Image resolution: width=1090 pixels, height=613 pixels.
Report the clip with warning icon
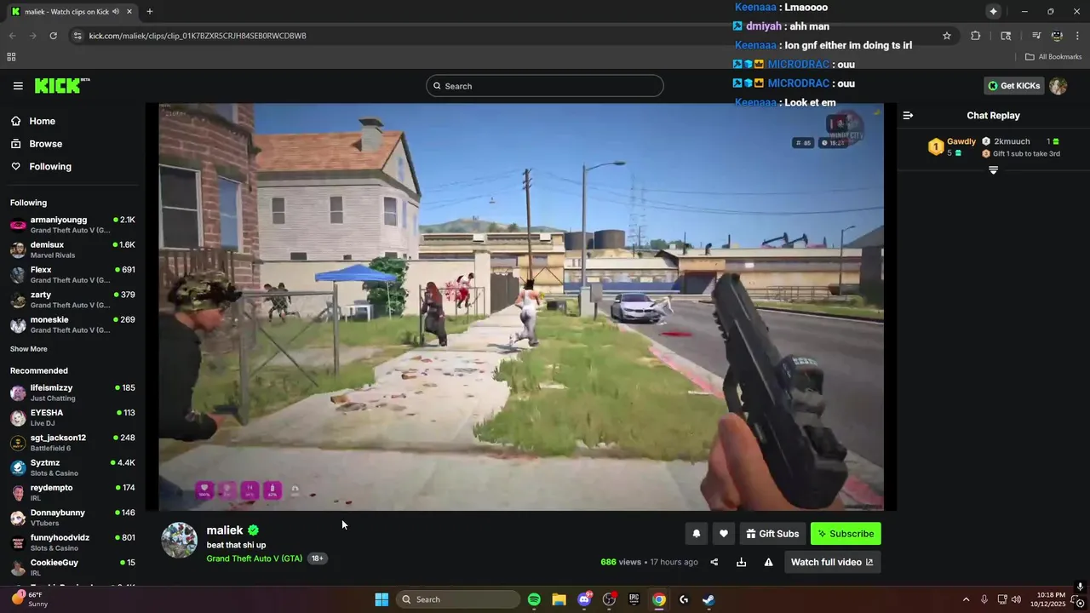pos(769,562)
